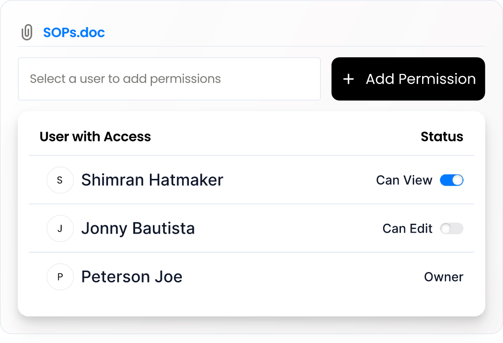The image size is (503, 343).
Task: Click the P avatar for Peterson Joe
Action: click(x=60, y=277)
